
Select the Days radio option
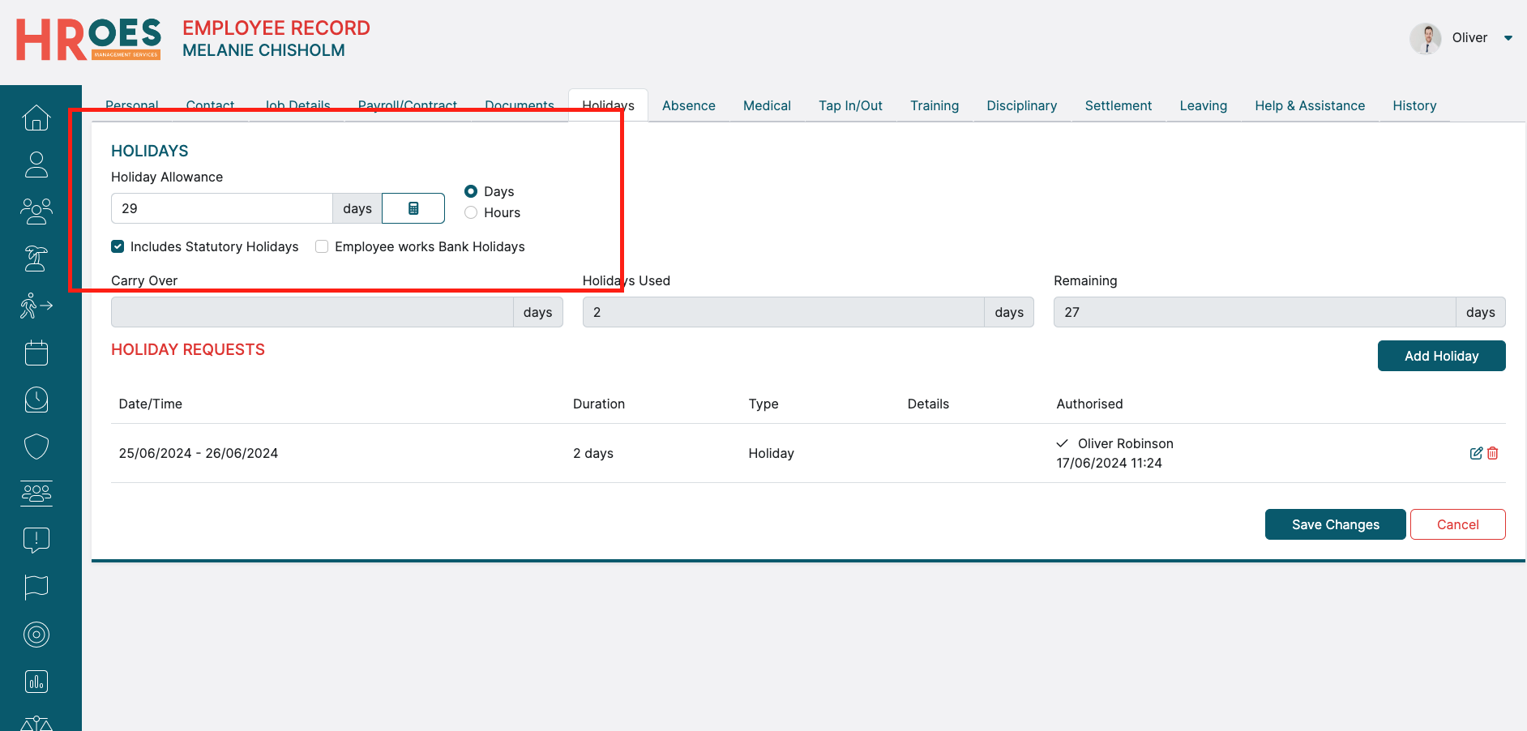[471, 191]
